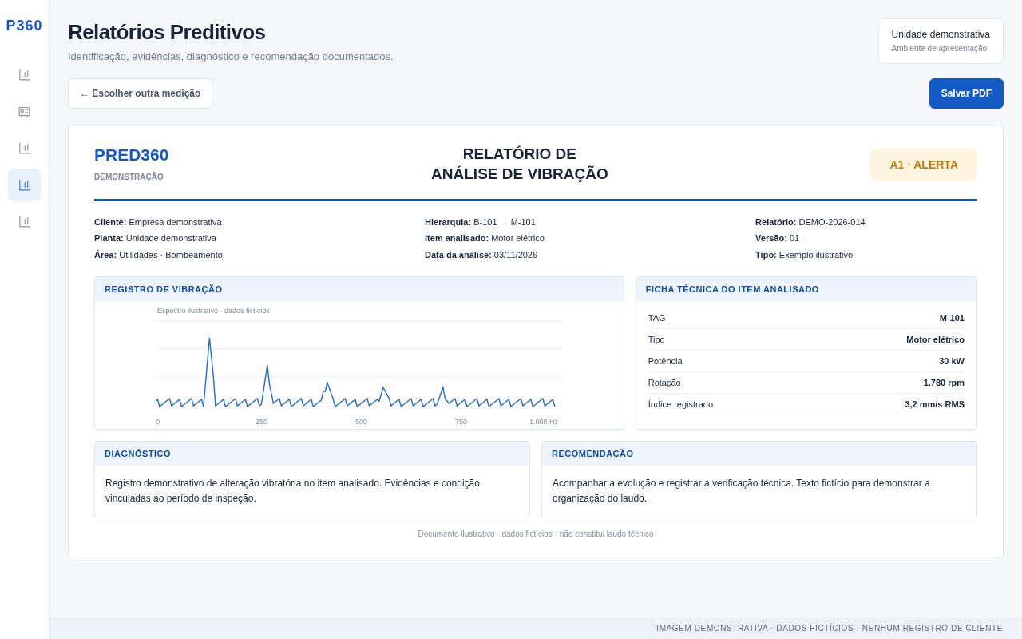Click the FICHA TÉCNICA DO ITEM ANALISADO header
This screenshot has height=639, width=1022.
pyautogui.click(x=806, y=289)
